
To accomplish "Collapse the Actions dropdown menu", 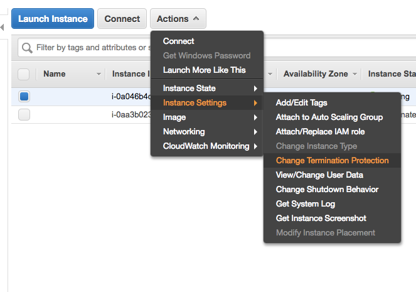I will point(178,19).
